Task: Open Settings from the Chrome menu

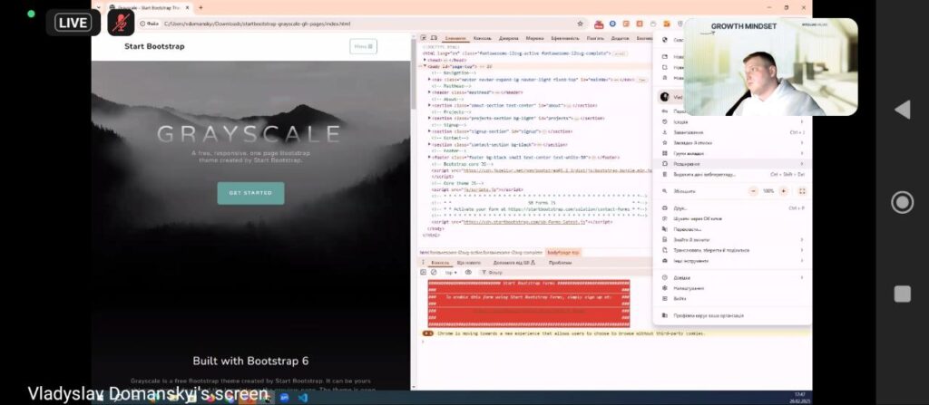Action: 732,288
